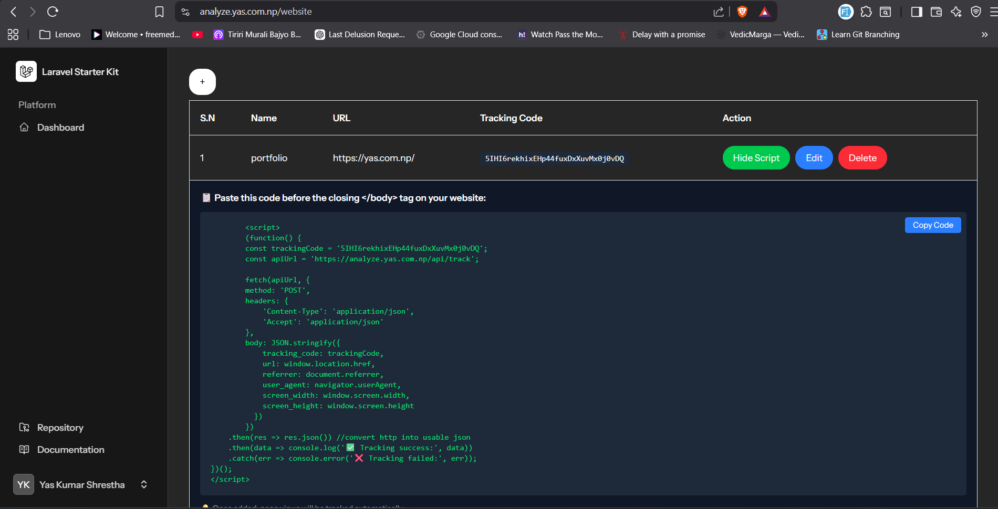The image size is (998, 509).
Task: Select the Dashboard home icon
Action: coord(24,127)
